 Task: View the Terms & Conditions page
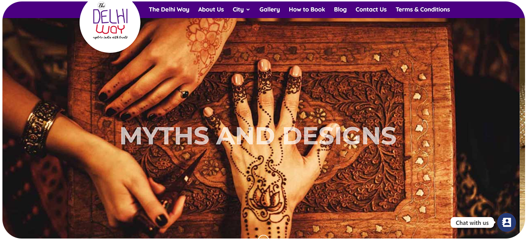click(x=422, y=9)
